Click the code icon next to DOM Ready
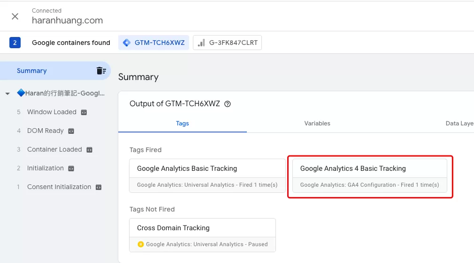This screenshot has width=474, height=263. point(71,131)
